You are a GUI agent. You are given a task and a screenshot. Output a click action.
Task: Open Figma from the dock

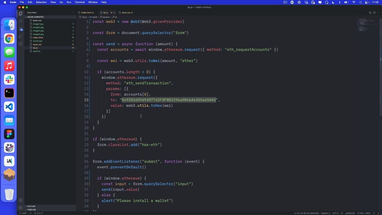(x=9, y=134)
